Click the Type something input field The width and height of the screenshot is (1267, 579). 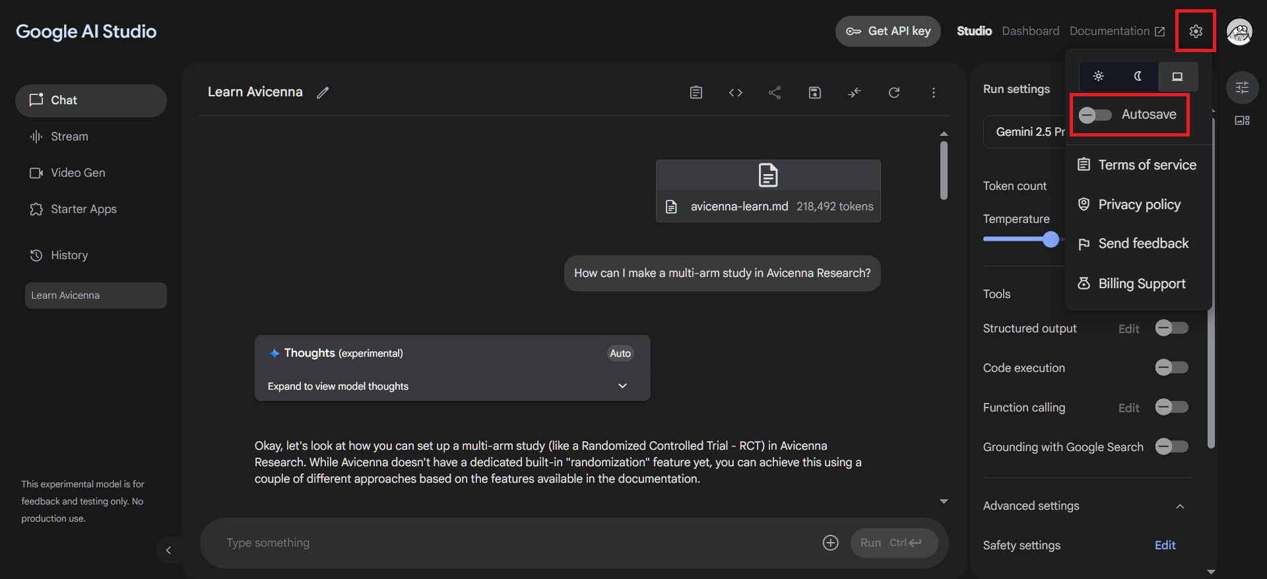pyautogui.click(x=515, y=543)
